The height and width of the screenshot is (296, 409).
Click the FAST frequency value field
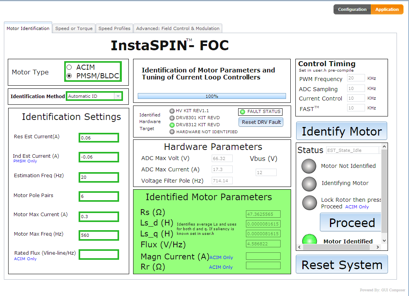(356, 108)
